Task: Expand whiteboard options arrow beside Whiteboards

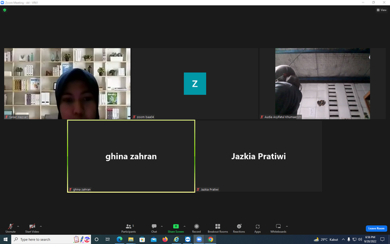Action: click(x=287, y=226)
